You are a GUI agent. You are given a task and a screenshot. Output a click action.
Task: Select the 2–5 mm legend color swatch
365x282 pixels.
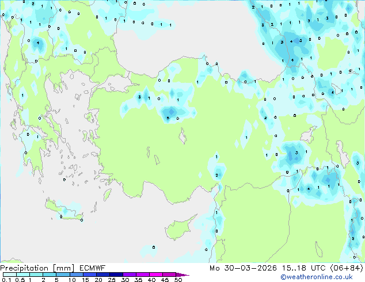[50, 275]
